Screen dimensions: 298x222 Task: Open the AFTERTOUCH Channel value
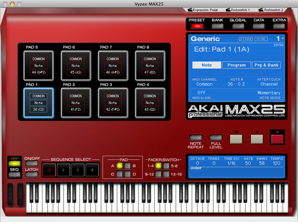coord(269,84)
